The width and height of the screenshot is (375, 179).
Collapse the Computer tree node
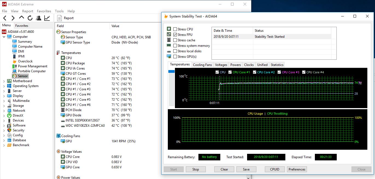point(4,37)
